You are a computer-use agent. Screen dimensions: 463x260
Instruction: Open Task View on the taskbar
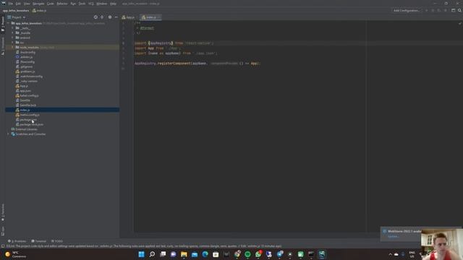click(163, 254)
